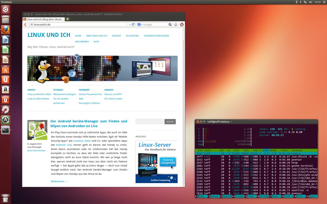327x204 pixels.
Task: Open the KONTAKT navigation item
Action: coord(116,36)
